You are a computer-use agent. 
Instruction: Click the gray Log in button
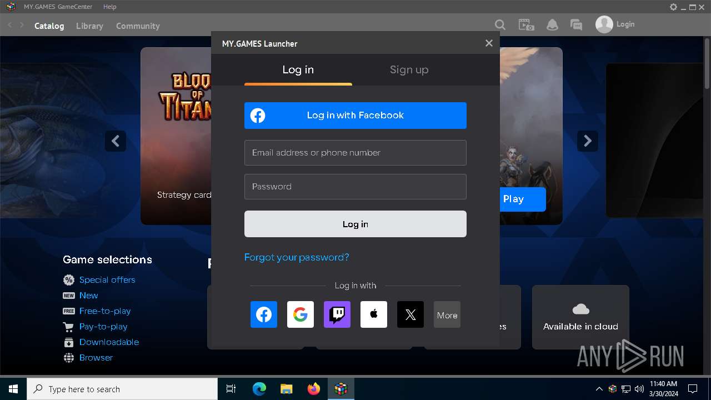(x=355, y=224)
